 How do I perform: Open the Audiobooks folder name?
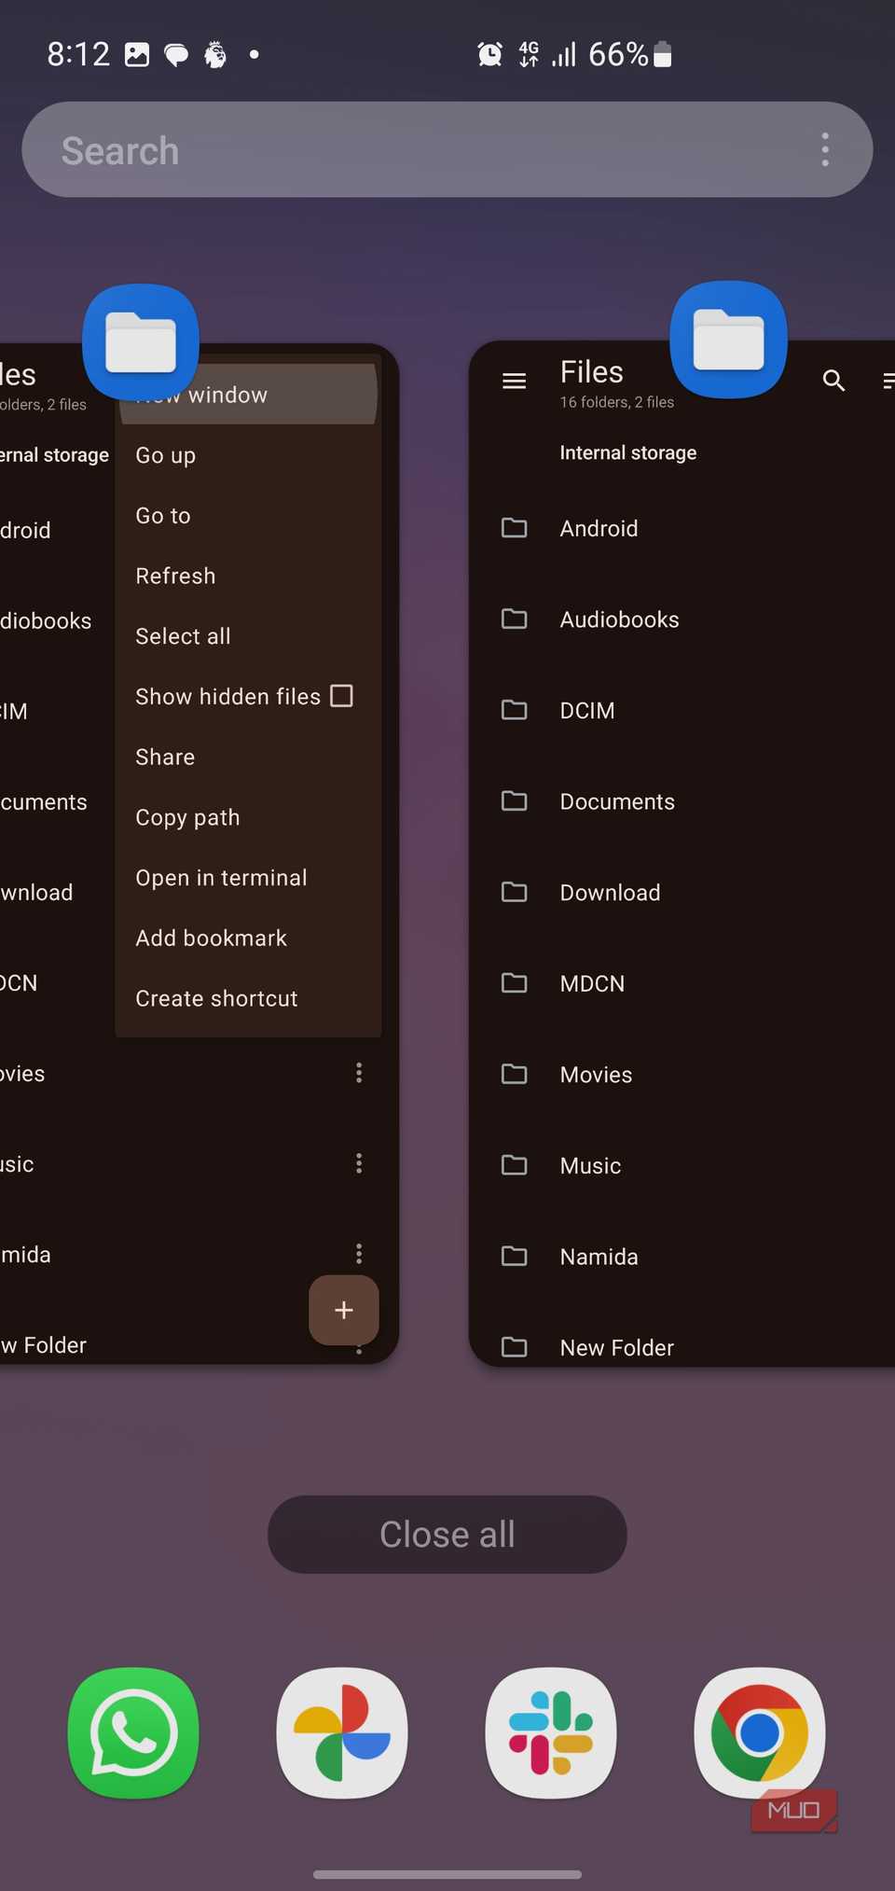point(619,619)
